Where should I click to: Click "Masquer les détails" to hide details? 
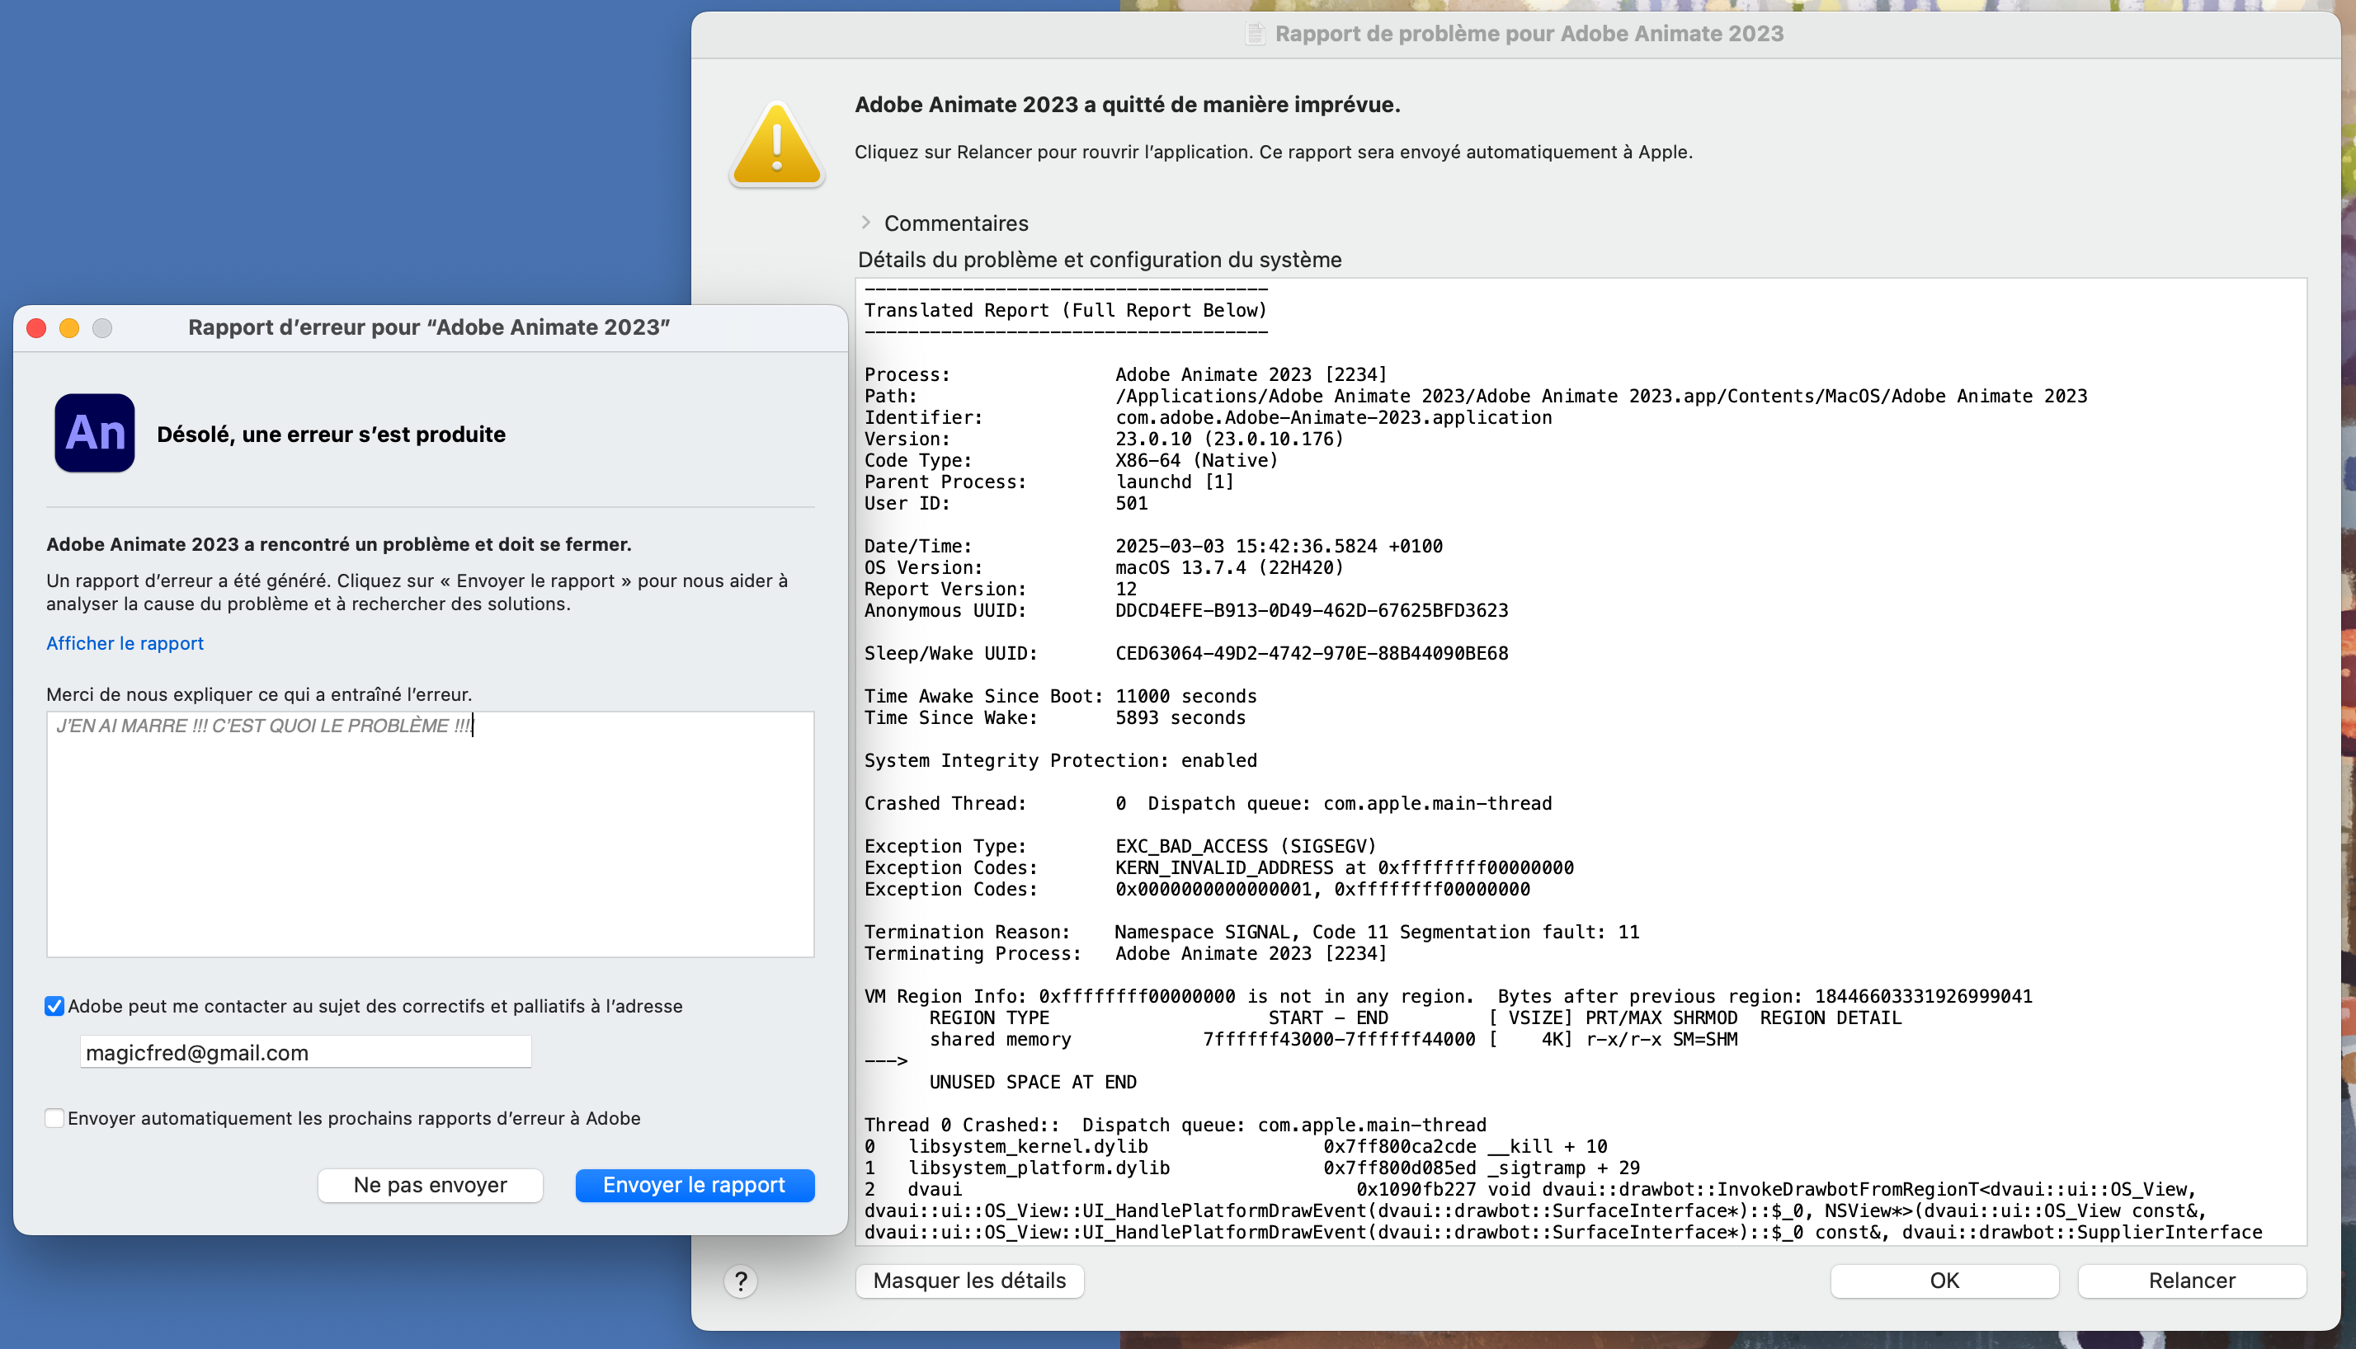[x=969, y=1281]
